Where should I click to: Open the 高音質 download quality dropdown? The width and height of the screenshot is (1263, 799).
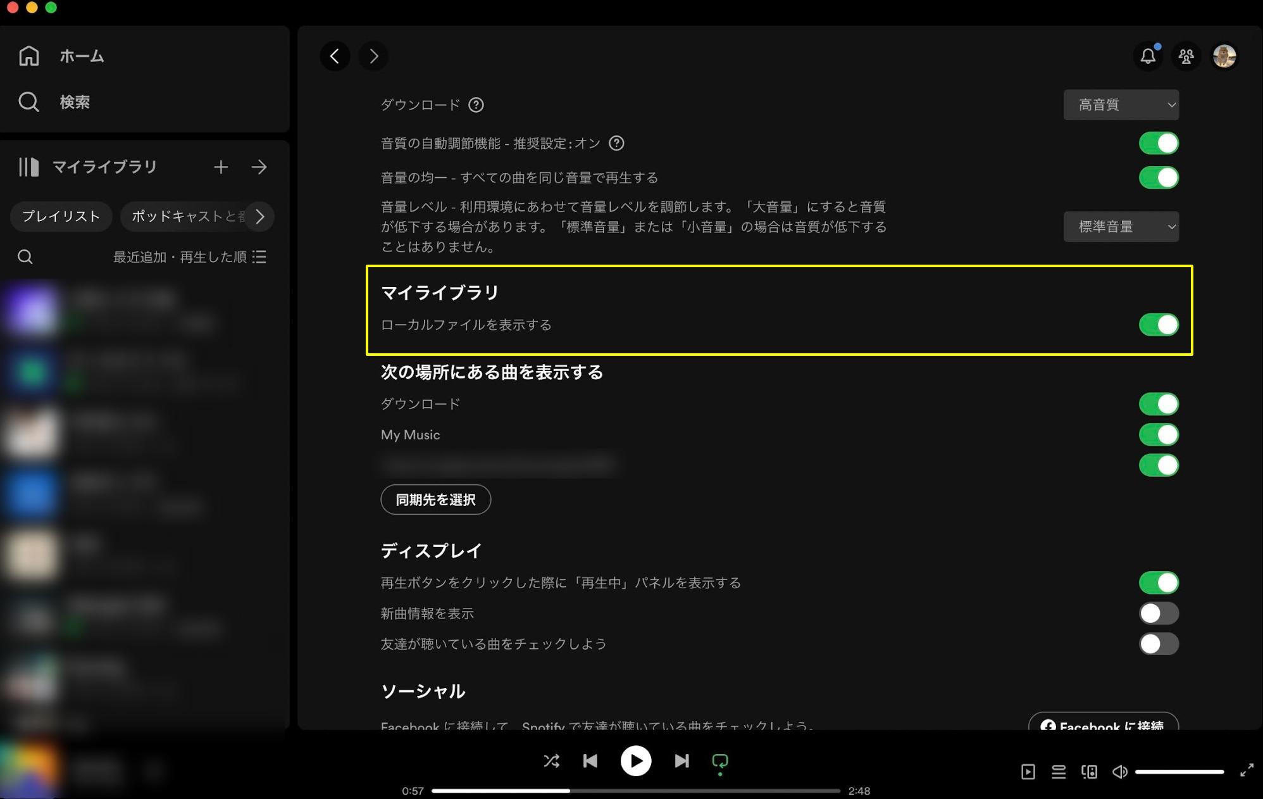(1121, 105)
